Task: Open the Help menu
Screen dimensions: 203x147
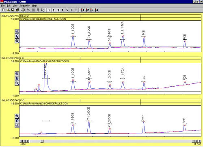Action: tap(35, 6)
